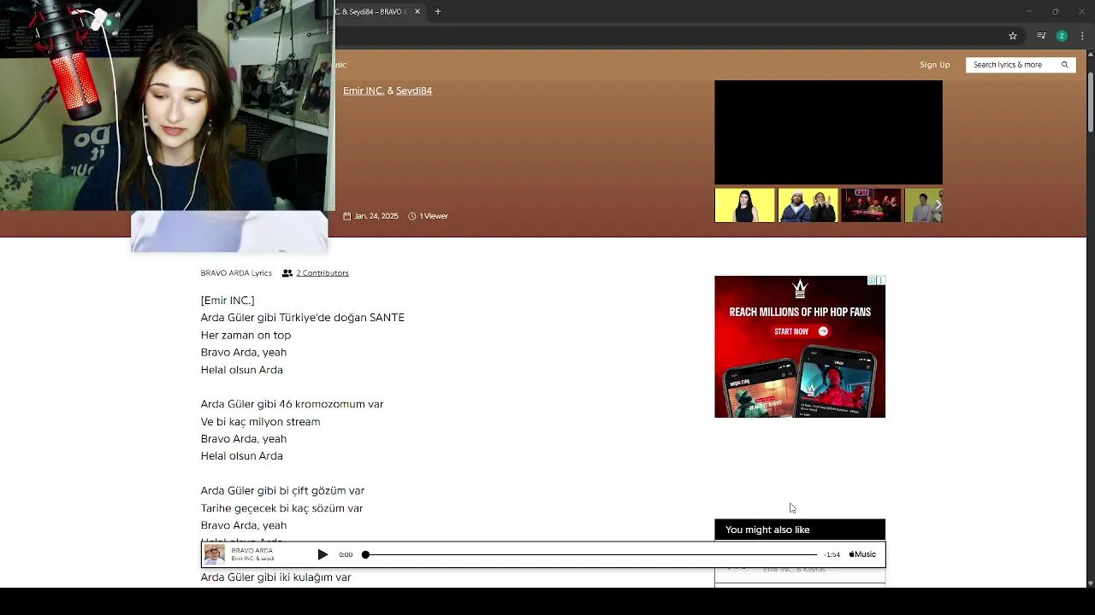Viewport: 1095px width, 615px height.
Task: Open the ad options icon on the banner
Action: pyautogui.click(x=880, y=280)
